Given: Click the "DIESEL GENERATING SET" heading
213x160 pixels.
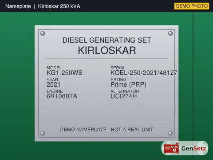Looking at the screenshot, I should click(107, 40).
